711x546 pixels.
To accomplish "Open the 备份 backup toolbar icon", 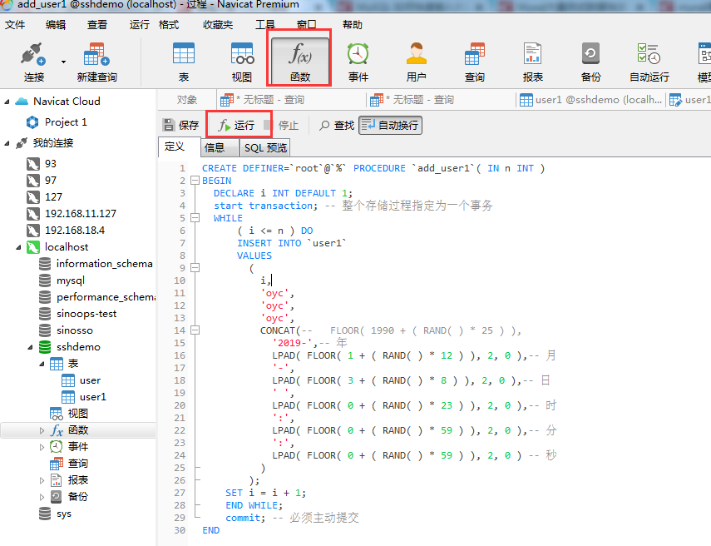I will click(x=590, y=62).
